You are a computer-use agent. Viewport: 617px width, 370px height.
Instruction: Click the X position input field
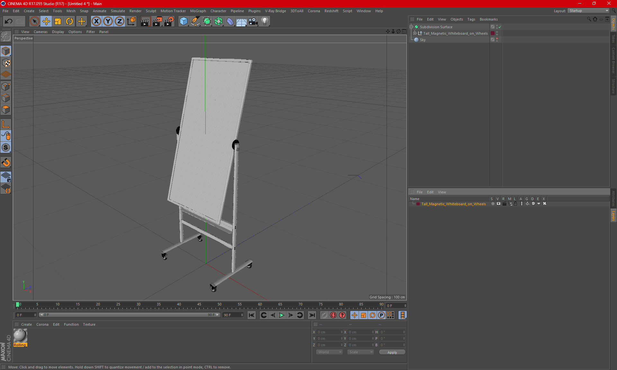point(329,332)
